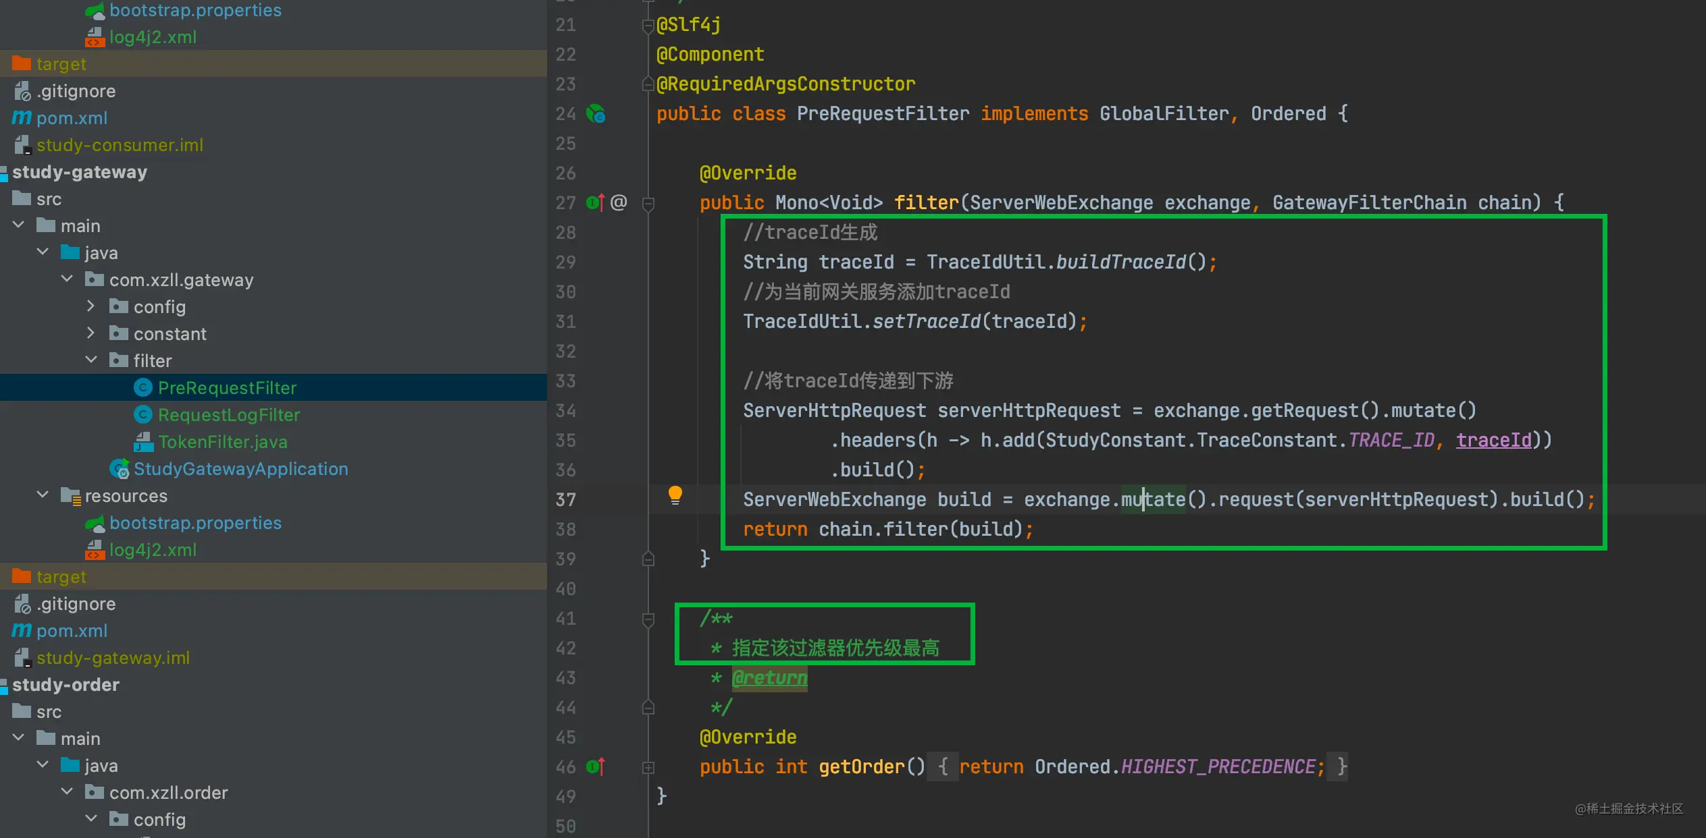Click TRACE_ID constant on line 35
The image size is (1706, 838).
pos(1391,440)
